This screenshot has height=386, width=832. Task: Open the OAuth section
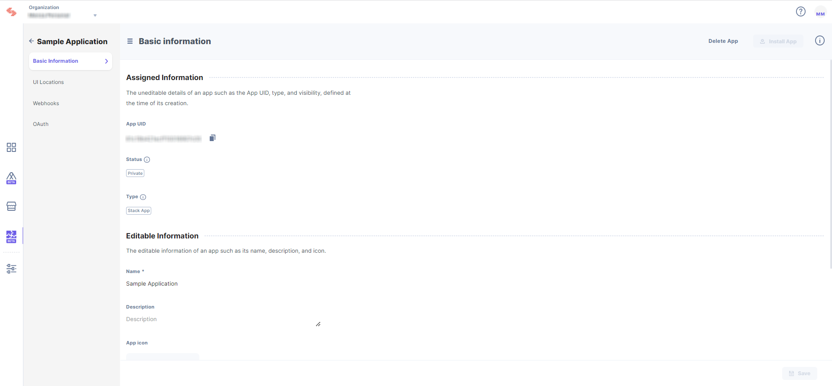point(41,124)
